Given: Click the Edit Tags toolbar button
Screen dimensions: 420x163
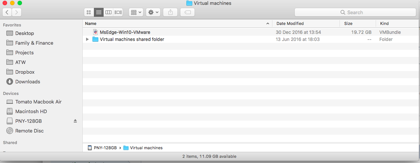Looking at the screenshot, I should point(187,12).
